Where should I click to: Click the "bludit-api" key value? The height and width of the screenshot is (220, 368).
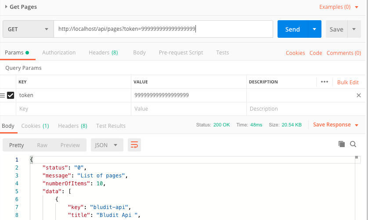pyautogui.click(x=109, y=207)
